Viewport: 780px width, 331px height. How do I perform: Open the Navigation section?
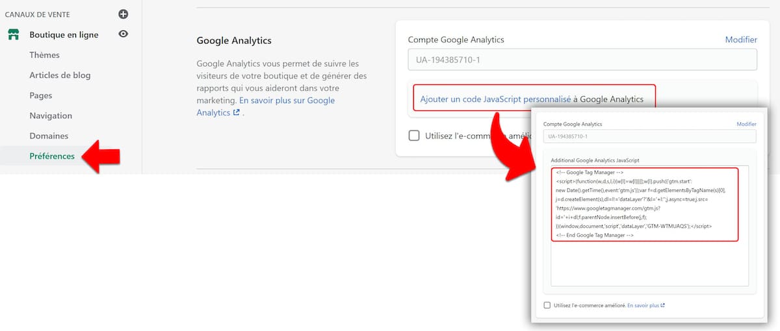(x=51, y=116)
